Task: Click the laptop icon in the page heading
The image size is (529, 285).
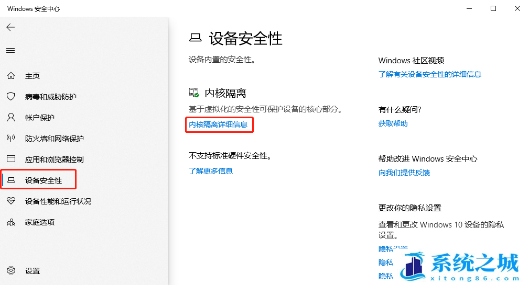Action: pos(195,38)
